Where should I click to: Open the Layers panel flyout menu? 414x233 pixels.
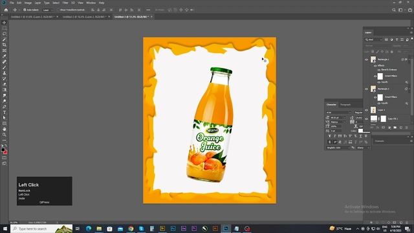[x=411, y=32]
